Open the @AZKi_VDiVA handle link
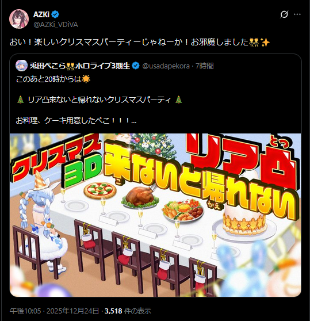This screenshot has width=310, height=321. (x=55, y=25)
